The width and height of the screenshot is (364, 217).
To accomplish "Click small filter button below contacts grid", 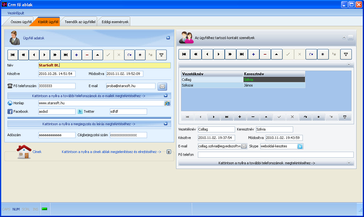I will click(345, 117).
